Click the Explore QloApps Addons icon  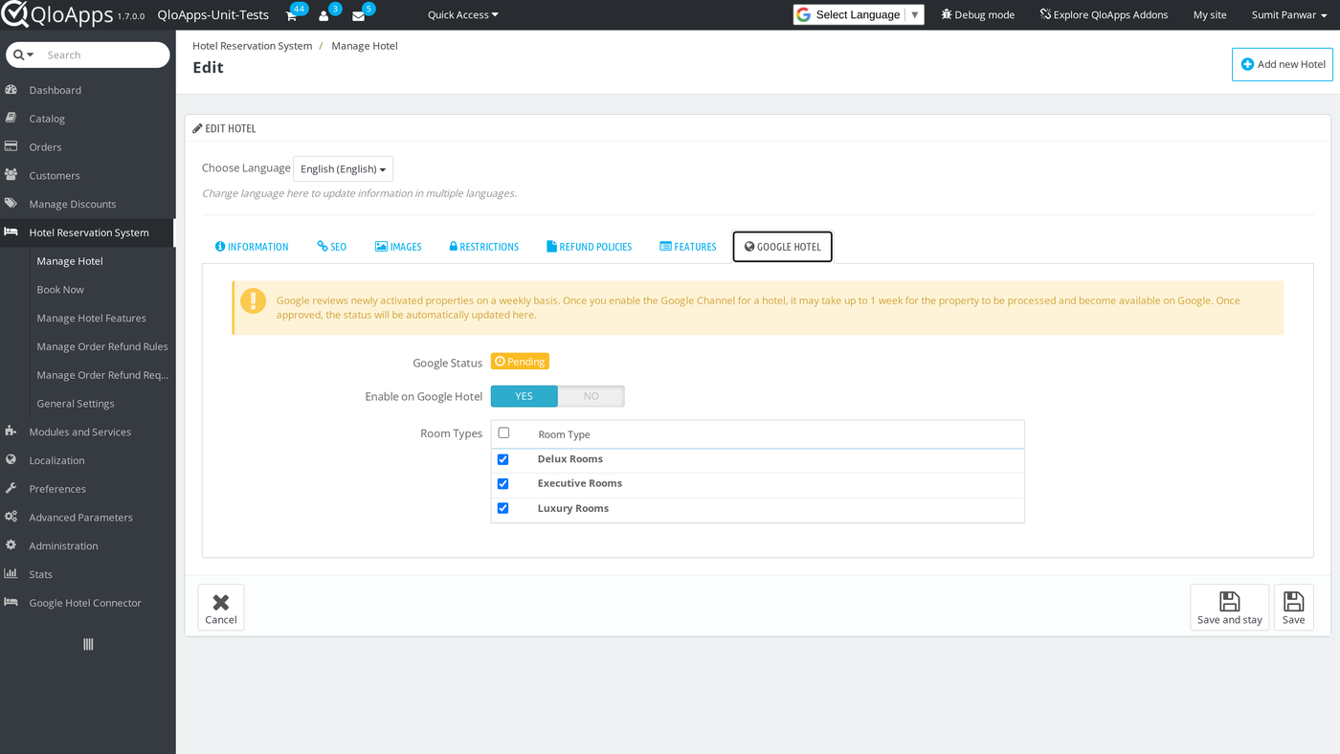tap(1045, 14)
